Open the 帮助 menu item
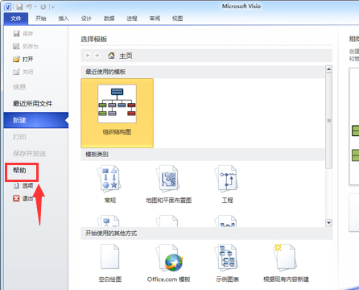This screenshot has height=290, width=359. pyautogui.click(x=19, y=170)
